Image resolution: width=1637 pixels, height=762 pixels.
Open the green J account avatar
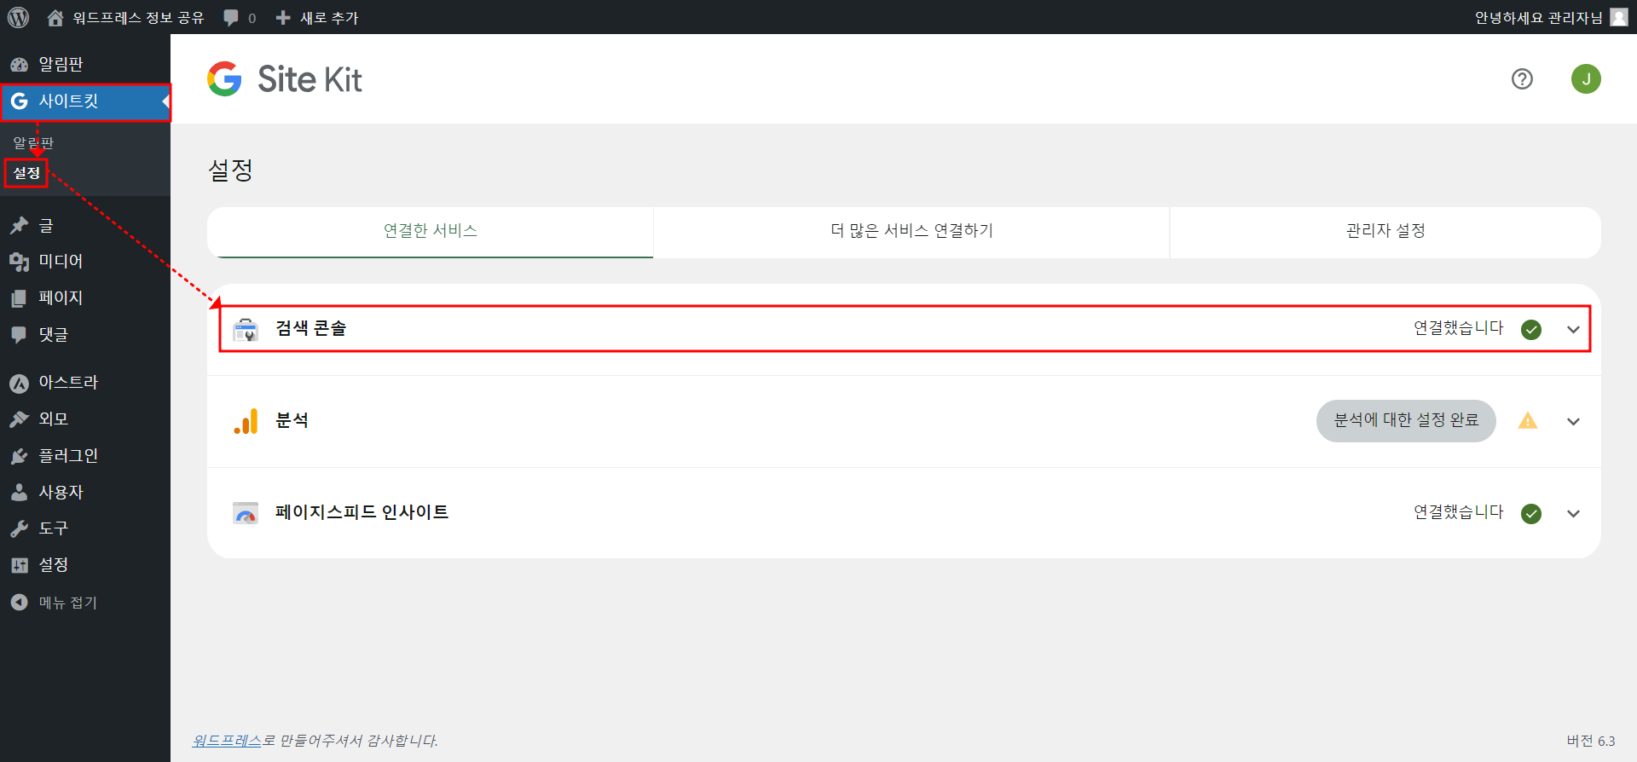pyautogui.click(x=1586, y=79)
